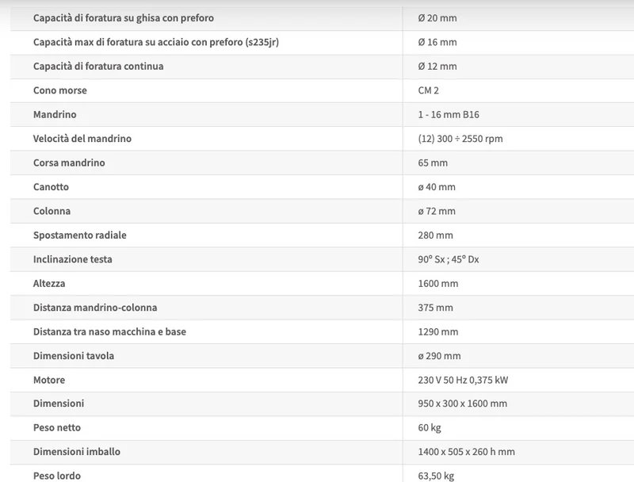Click the 'Spostamento radiale' row label
This screenshot has height=482, width=634.
pyautogui.click(x=80, y=235)
